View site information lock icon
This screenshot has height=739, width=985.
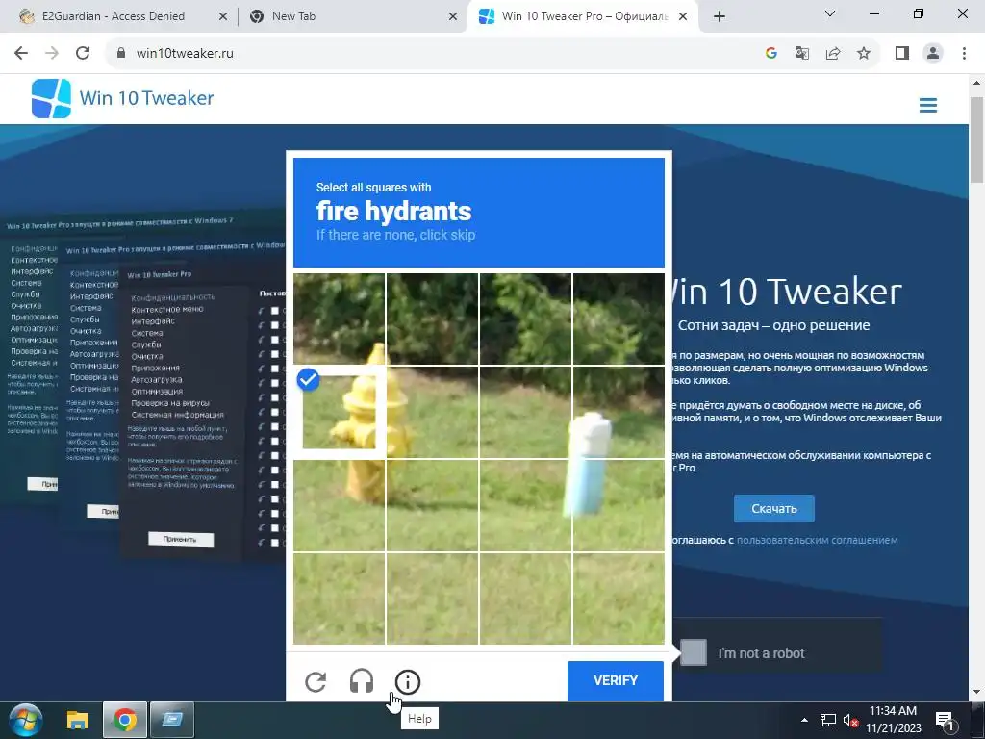[121, 53]
